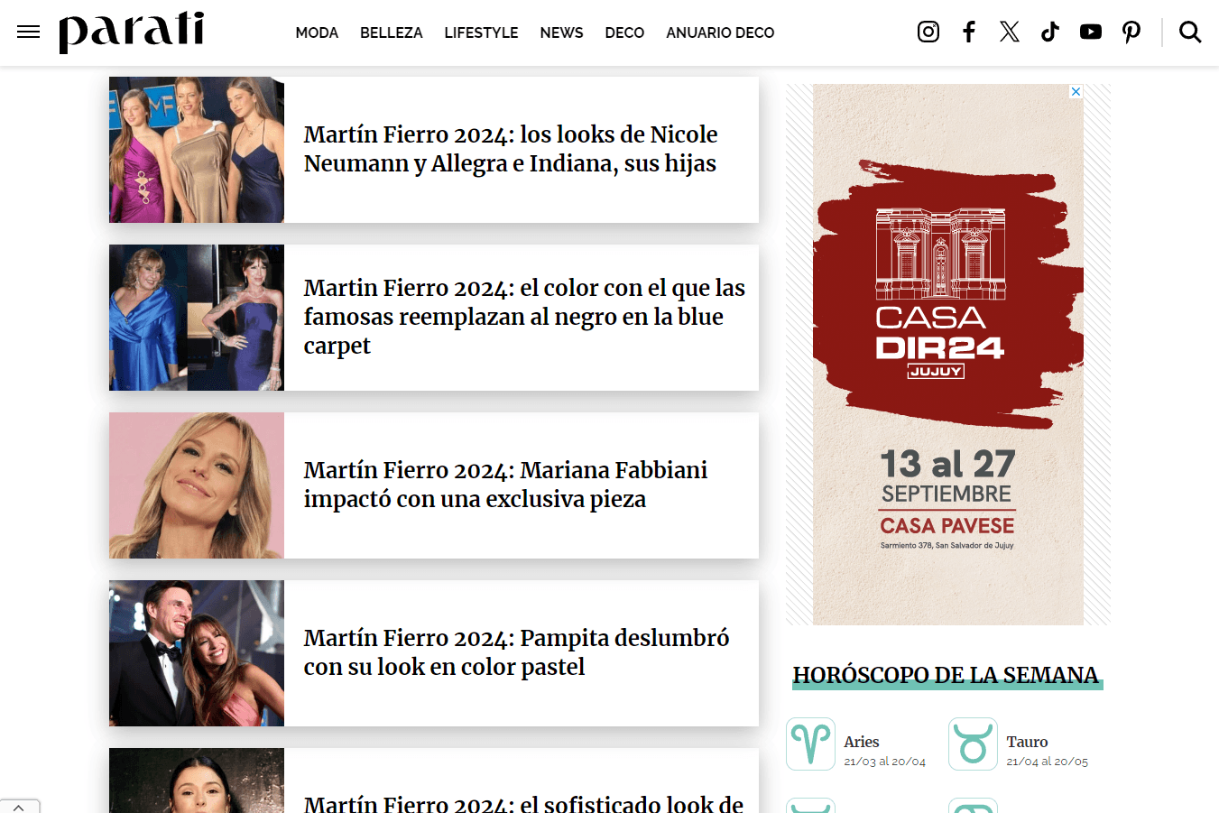Select the Tauro zodiac icon
This screenshot has width=1219, height=813.
(x=973, y=744)
